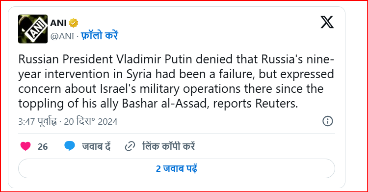Open the ANI profile avatar image
Screen dimensions: 368x192
(x=33, y=29)
